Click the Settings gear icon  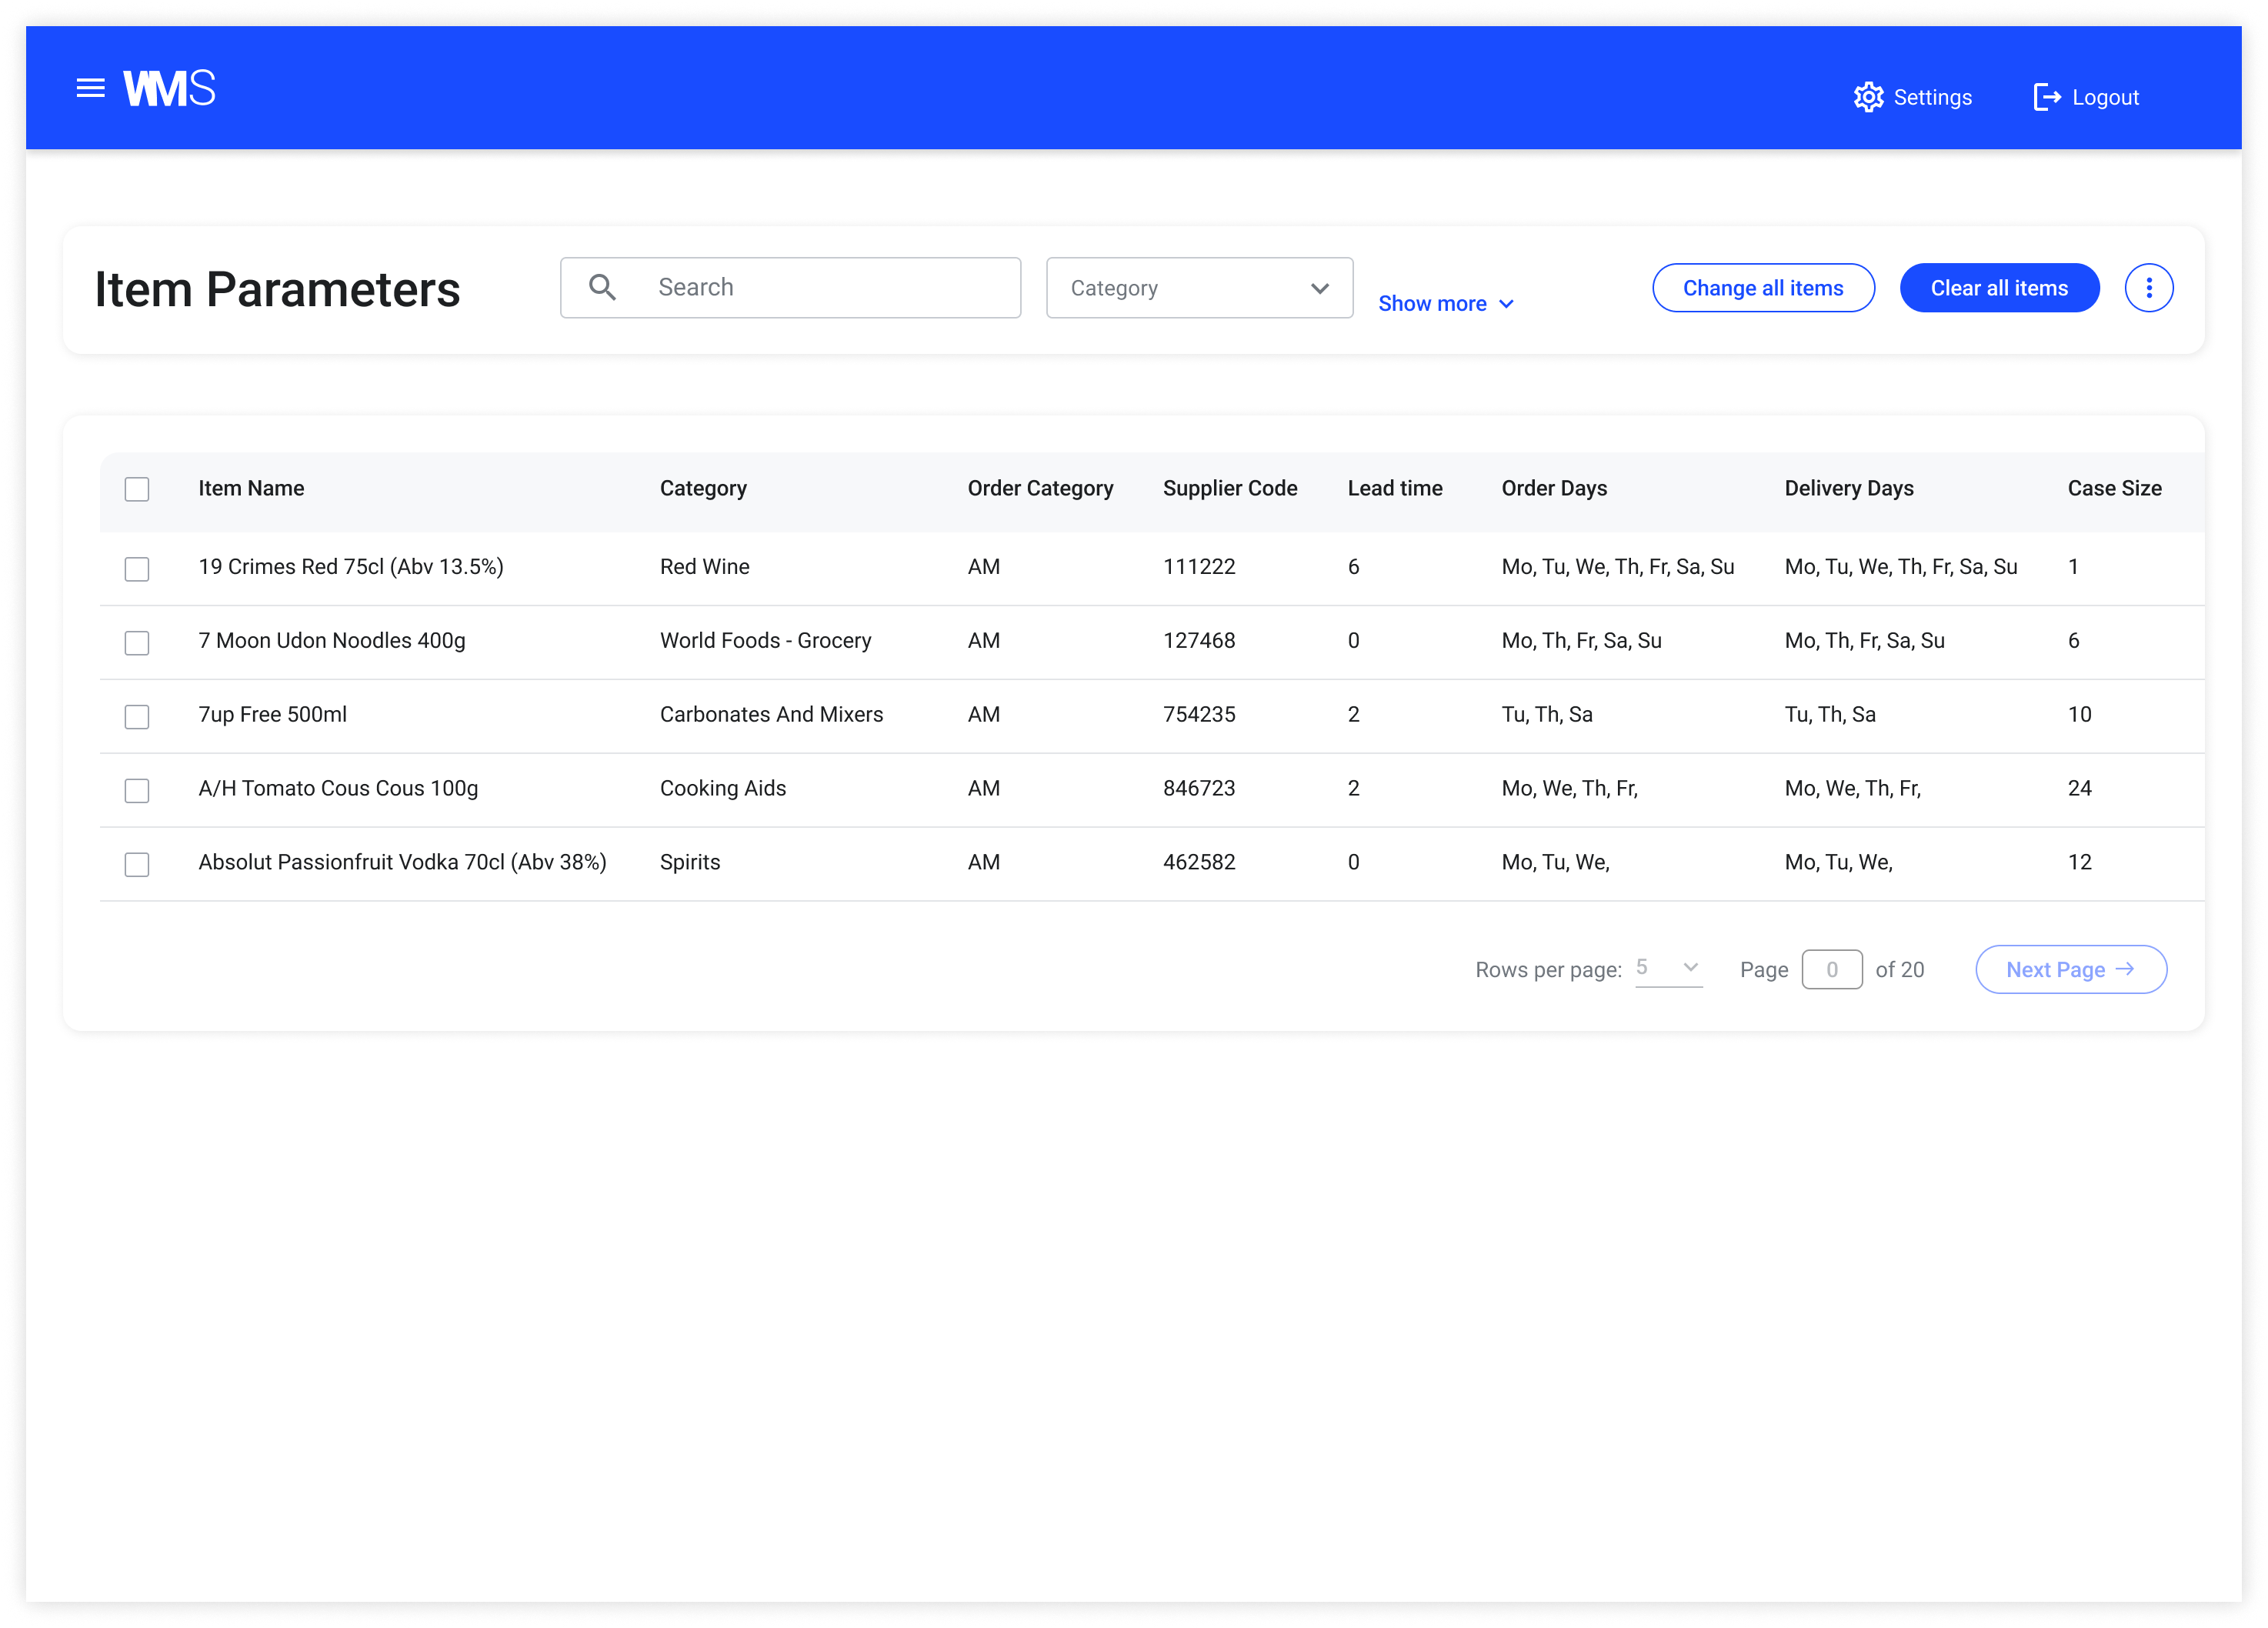tap(1867, 97)
